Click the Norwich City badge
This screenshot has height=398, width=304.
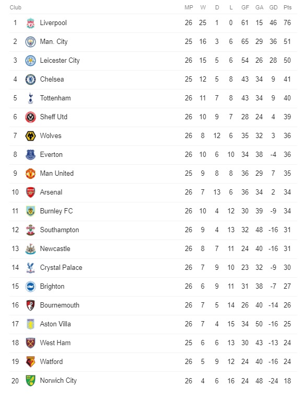30,381
